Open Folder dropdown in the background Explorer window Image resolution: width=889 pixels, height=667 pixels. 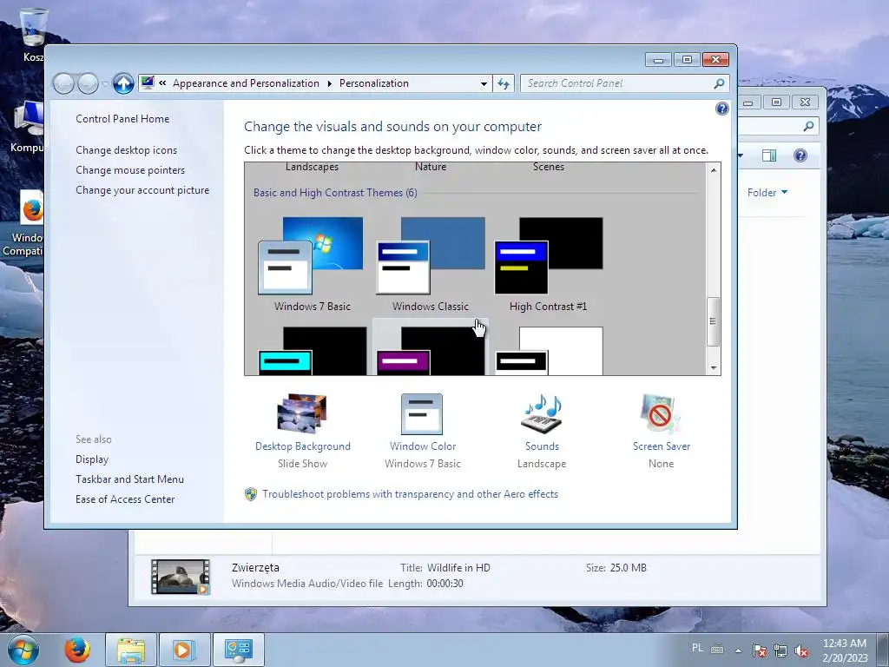point(767,192)
